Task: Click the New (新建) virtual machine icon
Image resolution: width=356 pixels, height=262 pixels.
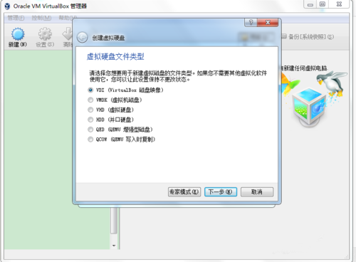Action: 18,34
